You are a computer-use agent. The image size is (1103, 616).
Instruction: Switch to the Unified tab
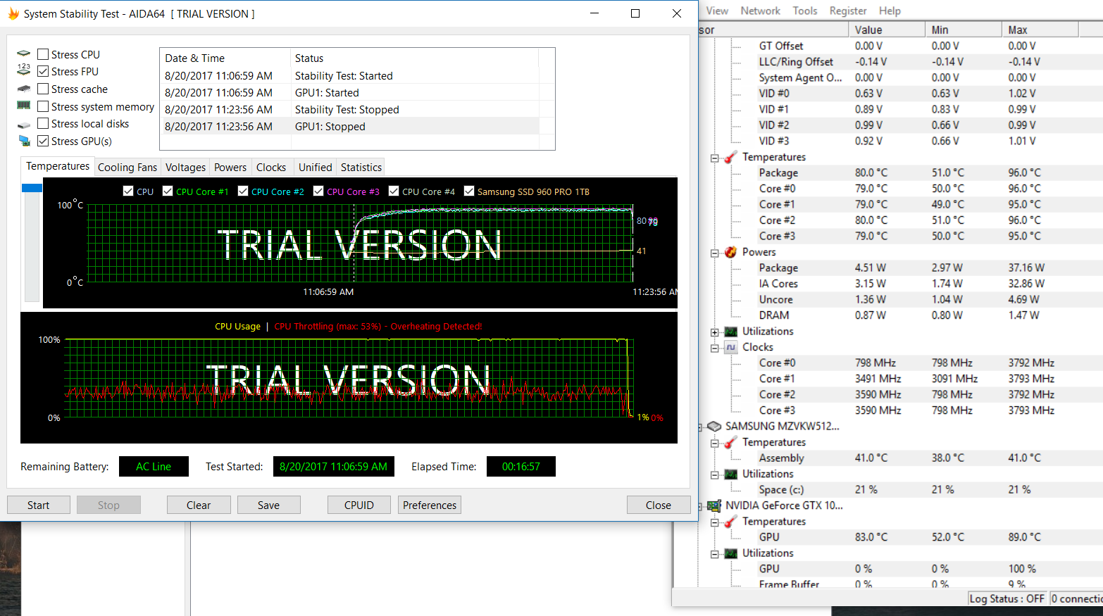pyautogui.click(x=315, y=167)
